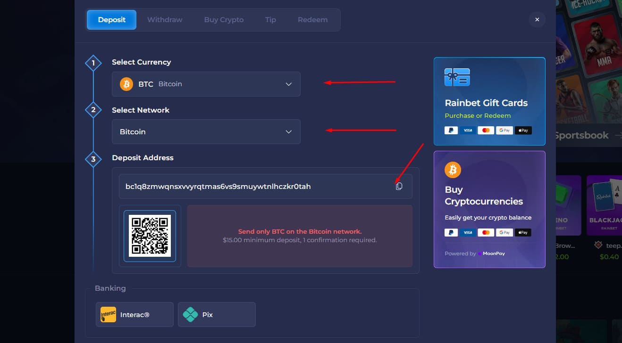Open the Buy Cryptocurrencies heading
This screenshot has width=622, height=343.
484,196
